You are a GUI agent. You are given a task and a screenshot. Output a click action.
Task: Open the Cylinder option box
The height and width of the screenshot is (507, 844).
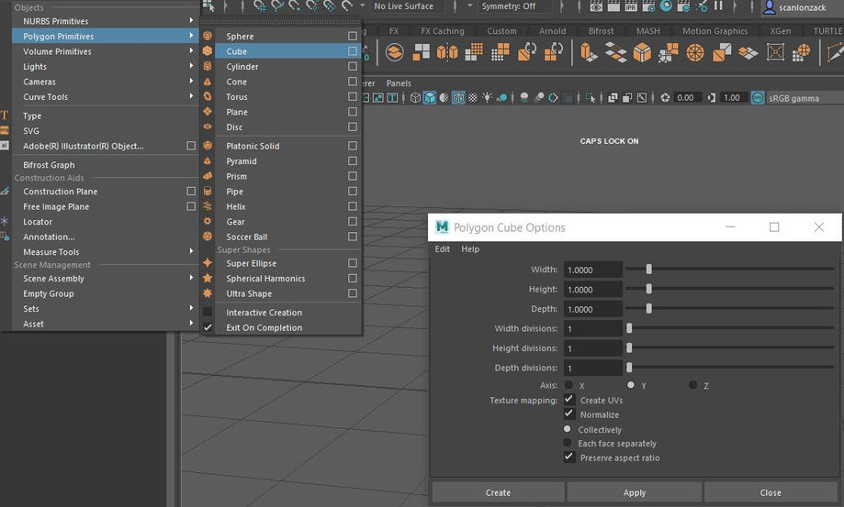[353, 66]
